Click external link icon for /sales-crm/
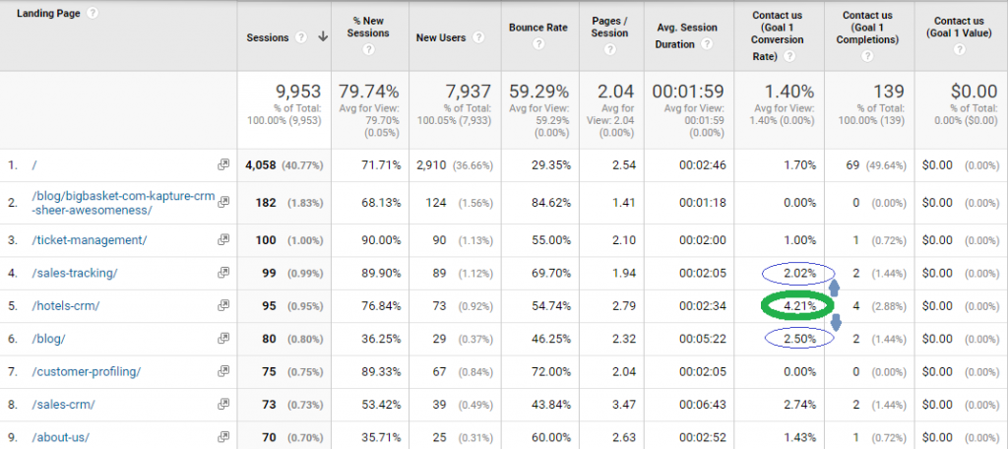The width and height of the screenshot is (1008, 449). coord(223,404)
